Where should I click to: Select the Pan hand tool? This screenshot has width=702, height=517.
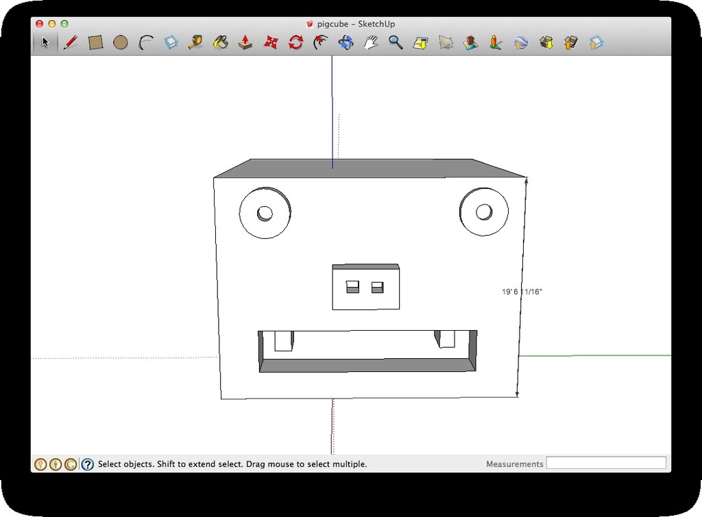tap(371, 42)
